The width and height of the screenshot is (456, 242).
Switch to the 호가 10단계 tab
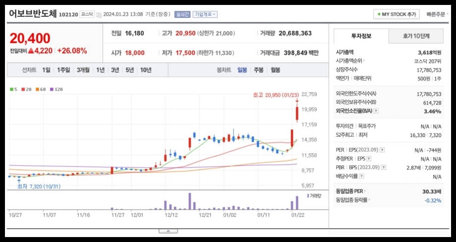coord(416,36)
